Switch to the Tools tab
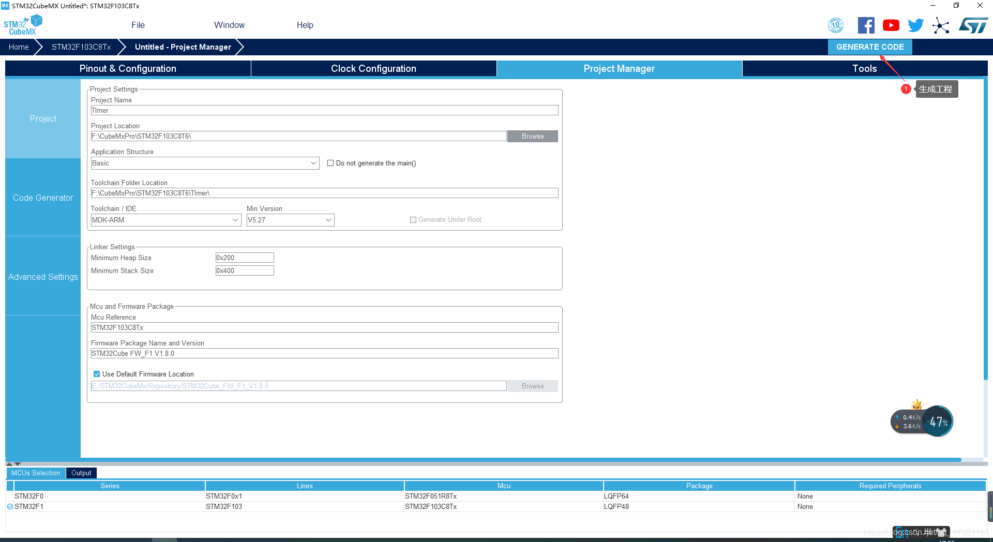The width and height of the screenshot is (993, 542). click(865, 68)
